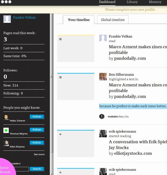Open the Library menu item
Screen dimensions: 167x175
coord(132,2)
